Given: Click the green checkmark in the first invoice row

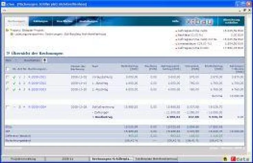Looking at the screenshot, I should coord(14,77).
